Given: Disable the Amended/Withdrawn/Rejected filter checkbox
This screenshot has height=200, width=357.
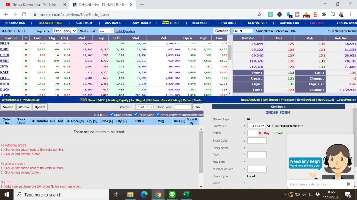Looking at the screenshot, I should pos(158,114).
